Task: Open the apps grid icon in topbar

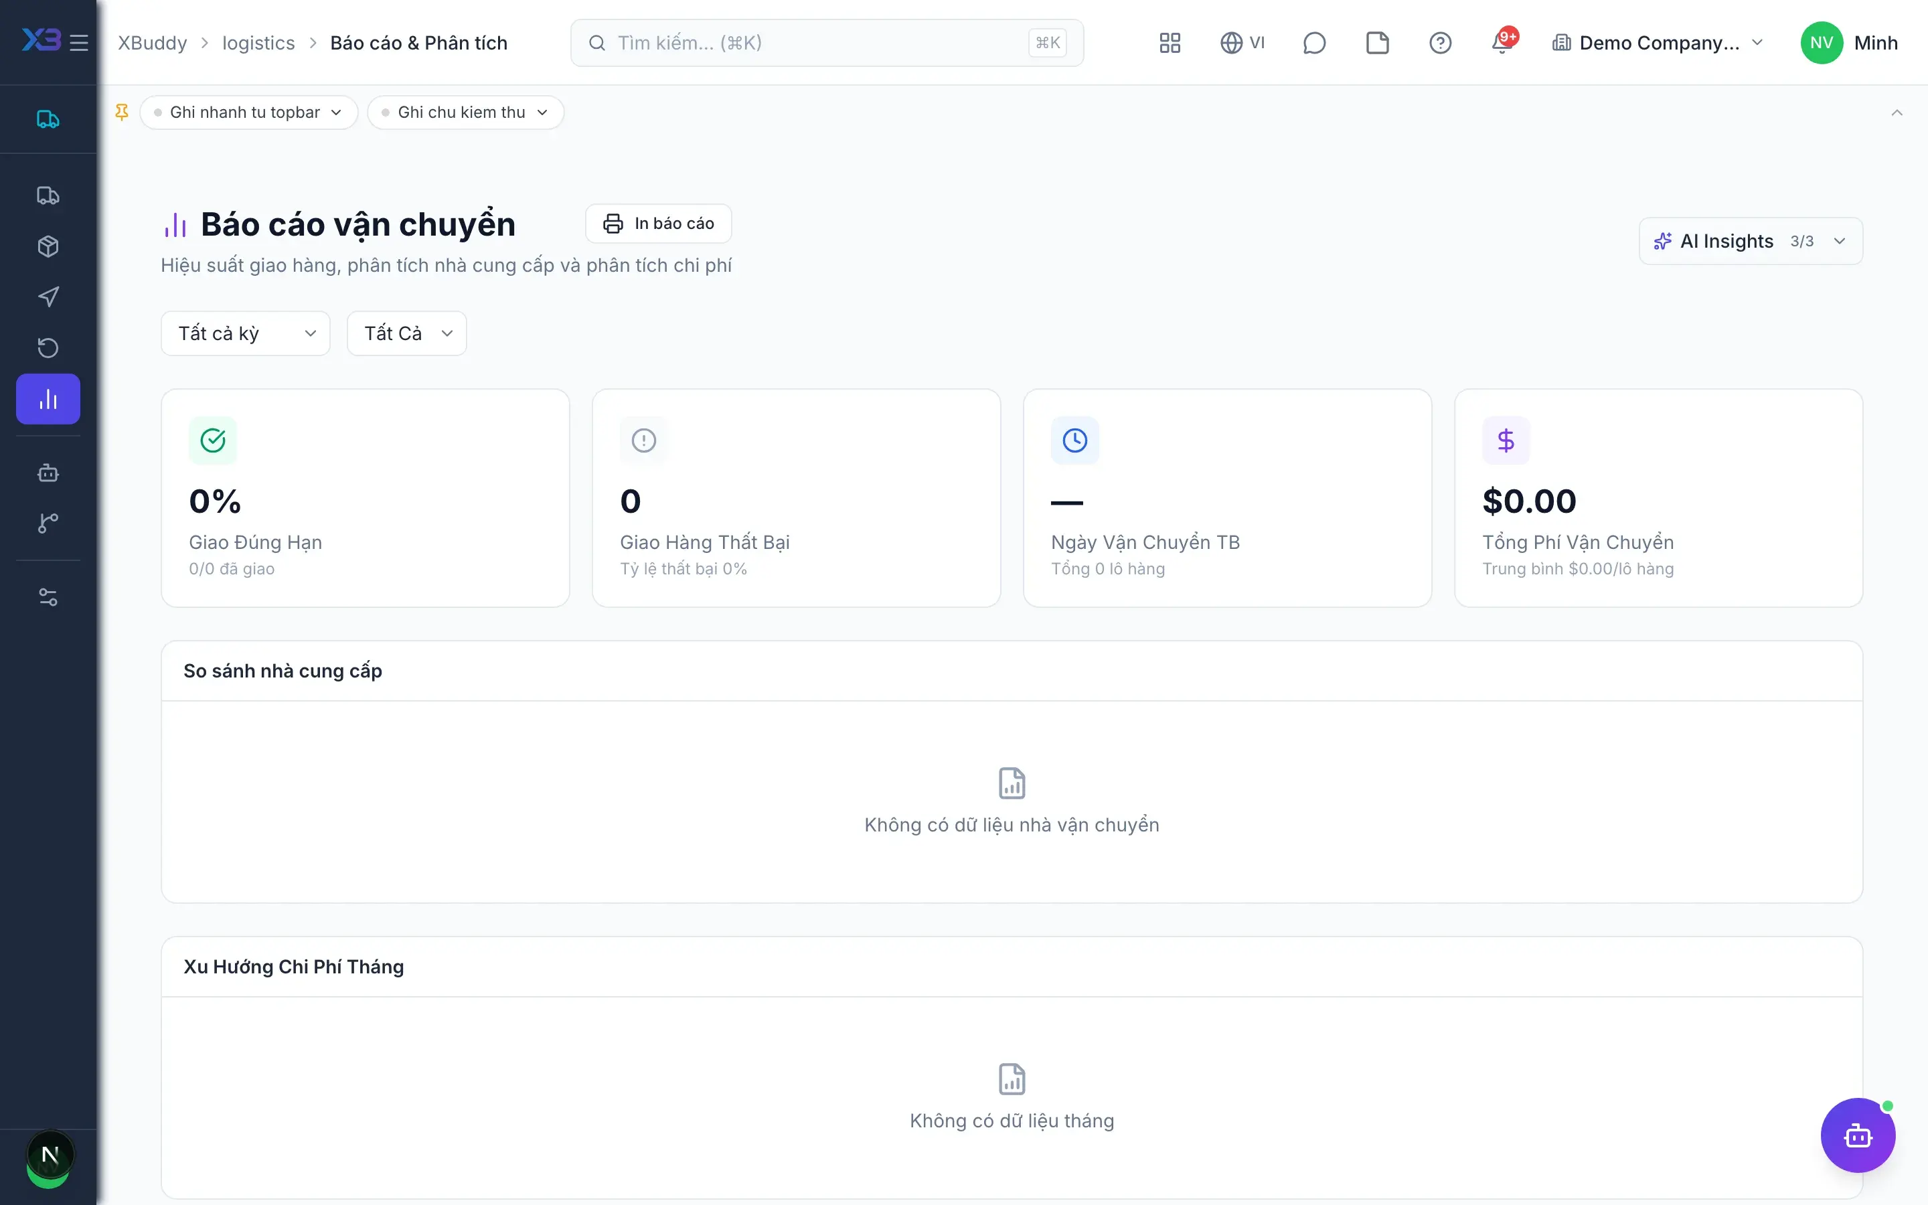Action: (1170, 42)
